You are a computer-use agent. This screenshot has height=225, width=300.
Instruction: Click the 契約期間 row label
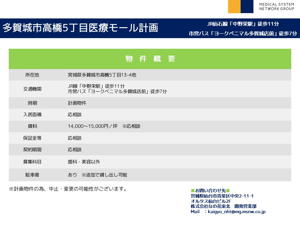pyautogui.click(x=32, y=150)
